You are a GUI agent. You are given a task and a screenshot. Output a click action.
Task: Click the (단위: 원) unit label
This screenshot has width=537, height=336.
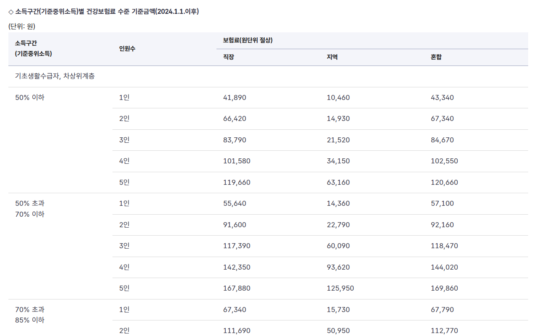pyautogui.click(x=22, y=26)
